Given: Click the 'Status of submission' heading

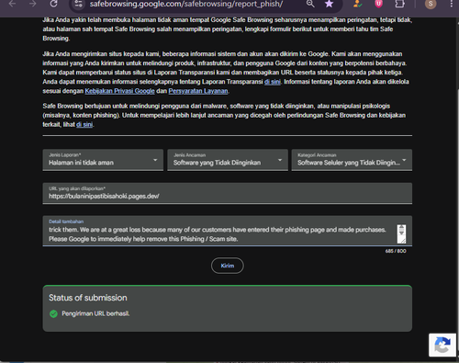Looking at the screenshot, I should point(88,298).
